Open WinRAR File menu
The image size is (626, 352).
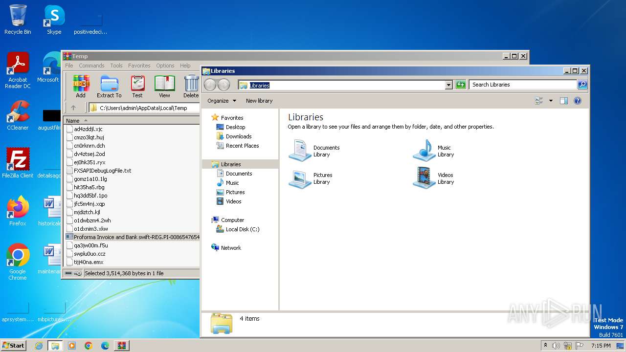[69, 66]
